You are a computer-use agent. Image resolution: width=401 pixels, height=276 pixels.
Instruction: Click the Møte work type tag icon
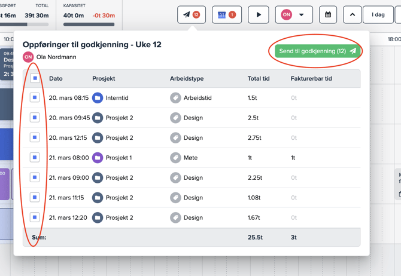(175, 158)
